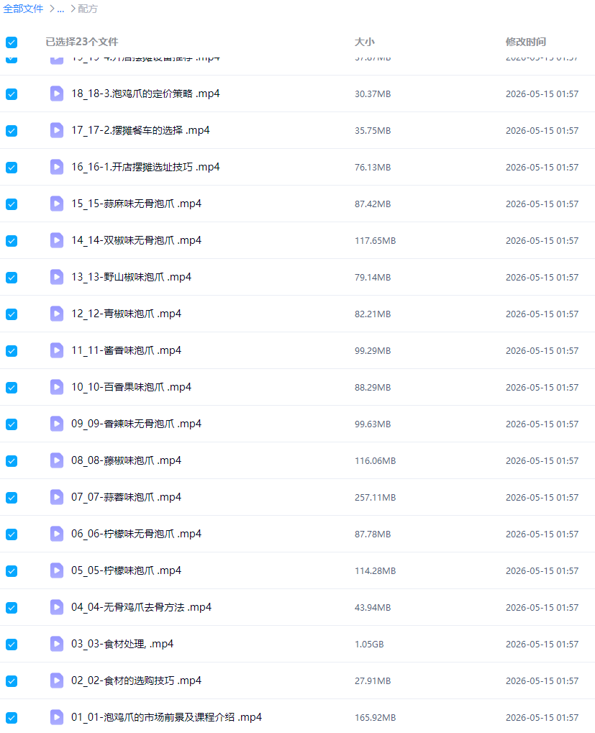Open file 16_16-1.开店摆摊选址技巧 .mp4
Viewport: 595px width, 733px height.
(145, 167)
